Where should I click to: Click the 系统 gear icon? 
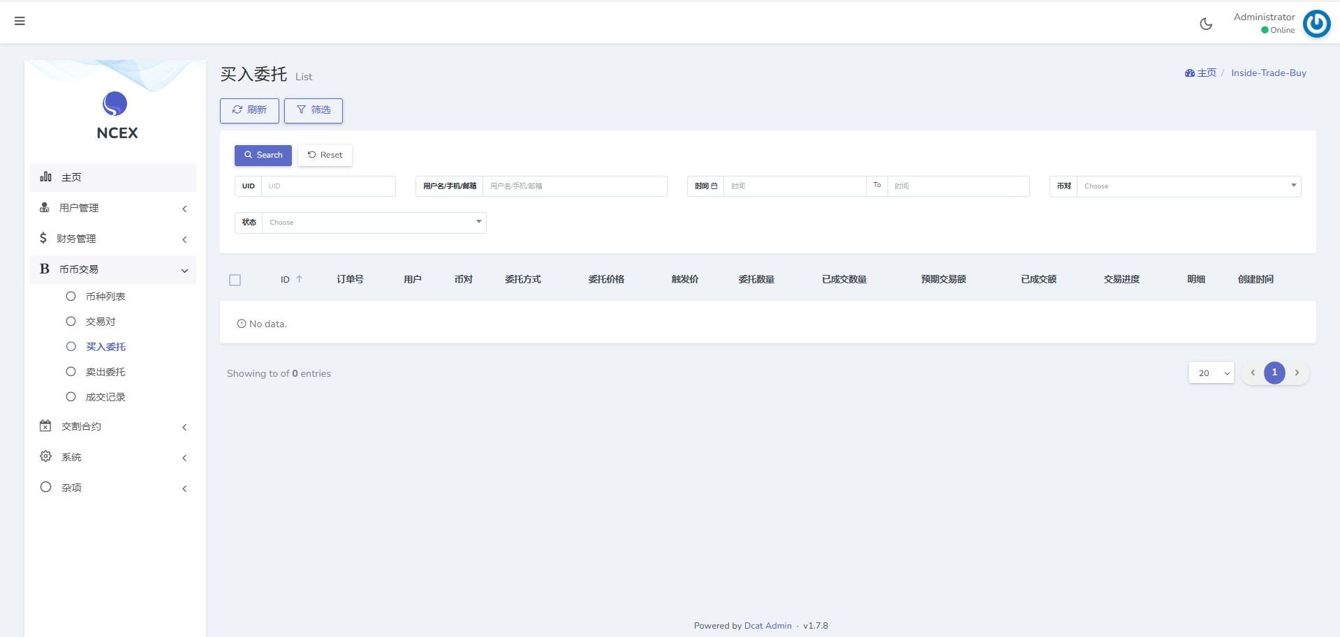[46, 456]
